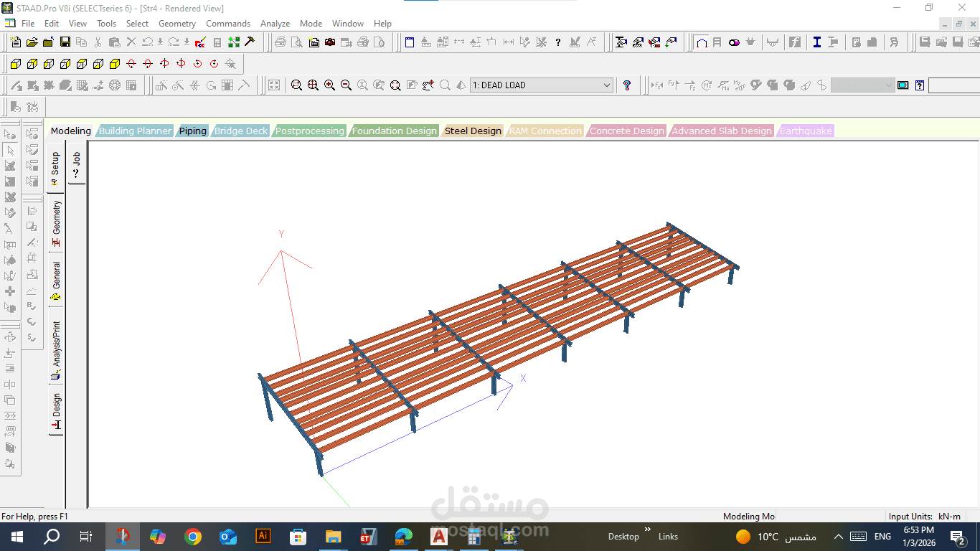The height and width of the screenshot is (551, 980).
Task: Switch to the Building Planner tab
Action: pos(135,131)
